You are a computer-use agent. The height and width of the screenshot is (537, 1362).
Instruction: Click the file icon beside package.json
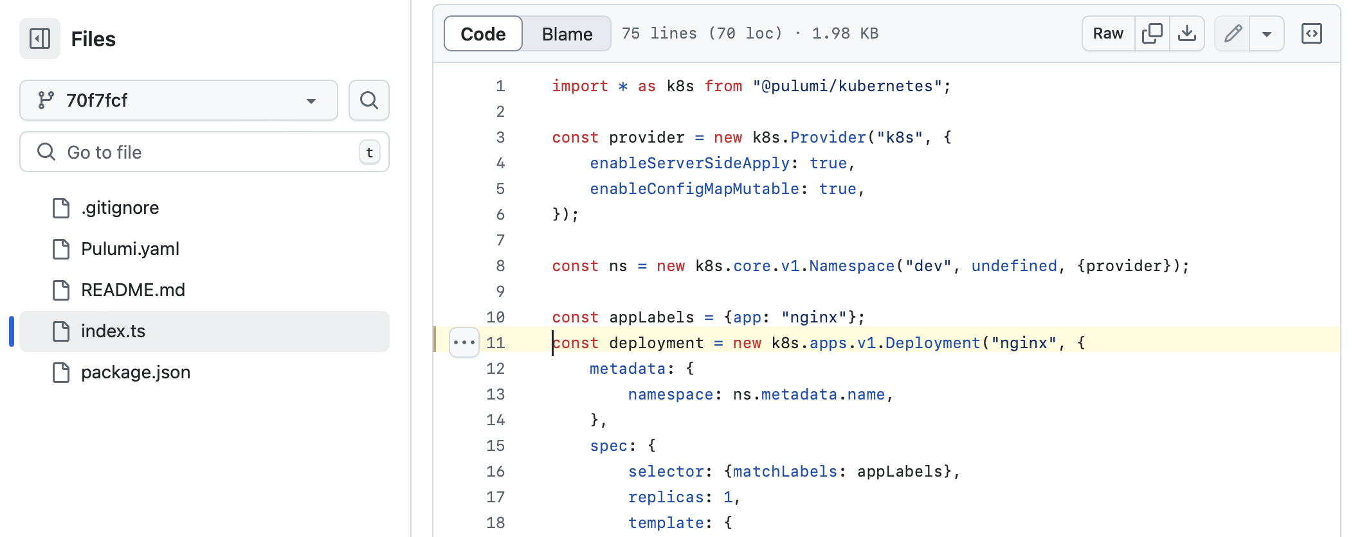click(61, 373)
